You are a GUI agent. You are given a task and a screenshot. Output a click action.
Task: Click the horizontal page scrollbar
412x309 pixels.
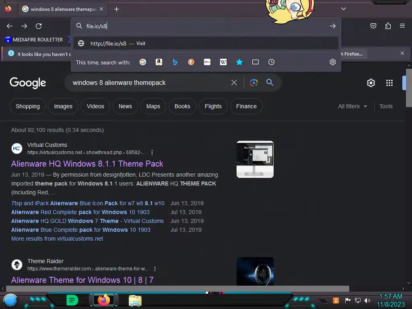coord(177,288)
